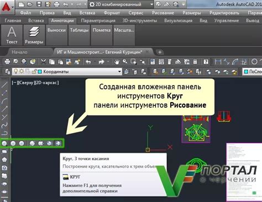Image resolution: width=262 pixels, height=202 pixels.
Task: Select the Pan hand tool
Action: 117,62
